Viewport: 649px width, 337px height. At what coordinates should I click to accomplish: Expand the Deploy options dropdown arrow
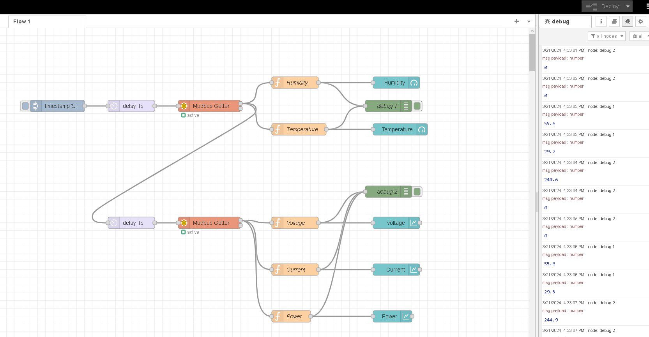[x=628, y=6]
